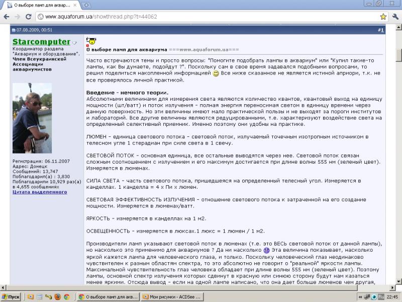Show hidden tray icons with the chevron
Image resolution: width=402 pixels, height=302 pixels.
[360, 297]
